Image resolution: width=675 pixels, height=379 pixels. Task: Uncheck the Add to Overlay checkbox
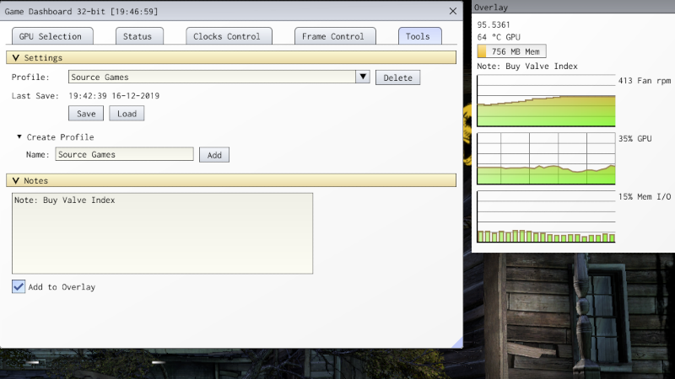click(19, 287)
